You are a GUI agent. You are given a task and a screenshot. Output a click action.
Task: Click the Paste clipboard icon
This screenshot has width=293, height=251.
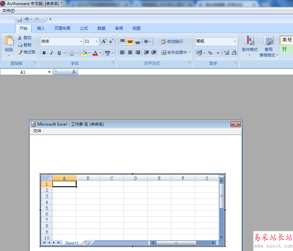[x=9, y=40]
